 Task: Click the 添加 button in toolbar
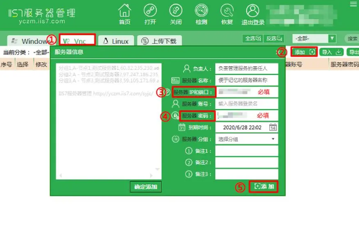click(304, 52)
